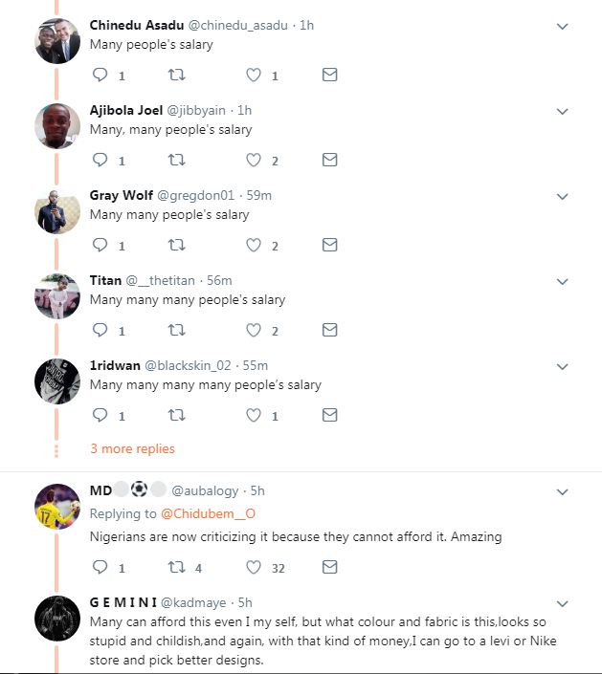The width and height of the screenshot is (602, 674).
Task: Open dropdown menu on Chinedu Asadu's tweet
Action: click(x=563, y=27)
